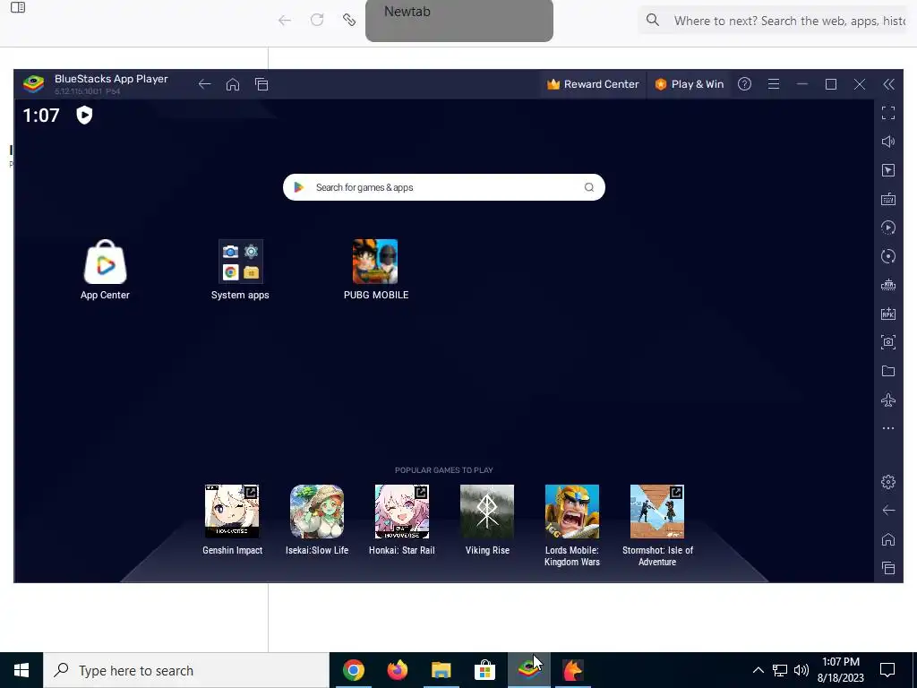The image size is (917, 688).
Task: Open the Reward Center
Action: (593, 84)
